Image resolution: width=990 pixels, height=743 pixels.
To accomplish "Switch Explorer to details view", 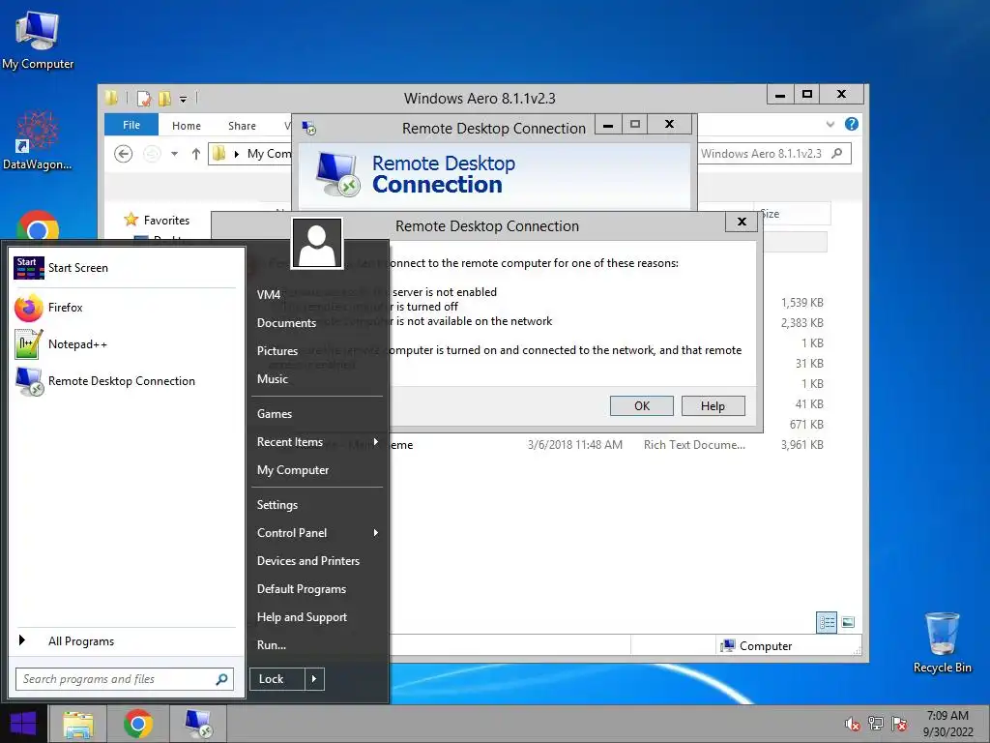I will click(827, 622).
